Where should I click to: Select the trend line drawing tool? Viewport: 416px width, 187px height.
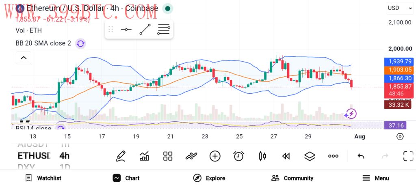click(145, 29)
